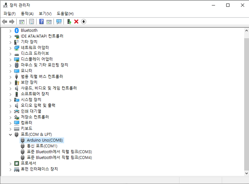Click the Back arrow toolbar icon
249x184 pixels.
pos(4,21)
